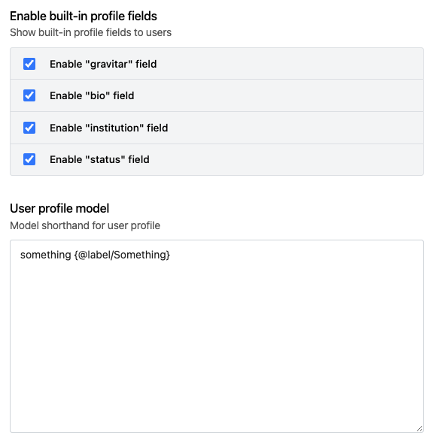This screenshot has height=444, width=444.
Task: Click the 'User profile model' heading
Action: coord(59,208)
